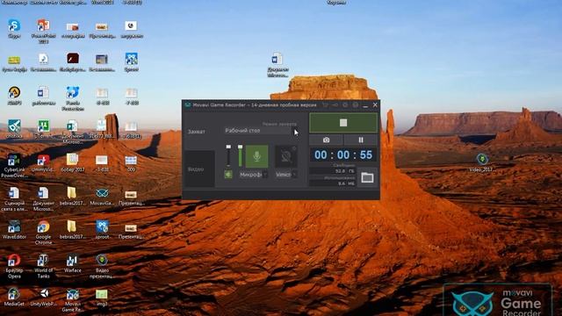This screenshot has width=562, height=316.
Task: Mute system sound with the speaker icon
Action: (228, 175)
